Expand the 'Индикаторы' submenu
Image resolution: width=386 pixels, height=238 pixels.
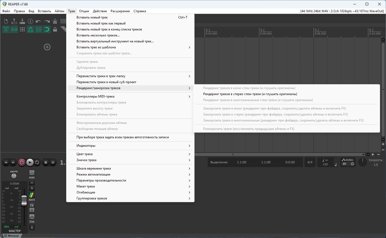130,146
